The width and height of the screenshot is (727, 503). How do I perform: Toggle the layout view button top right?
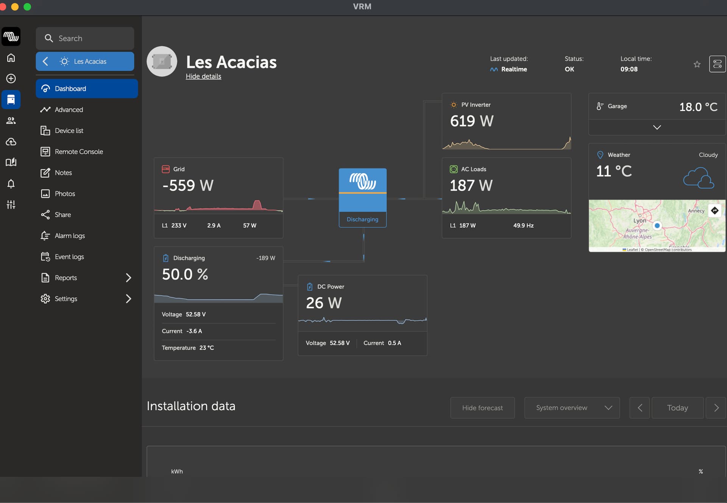point(717,64)
